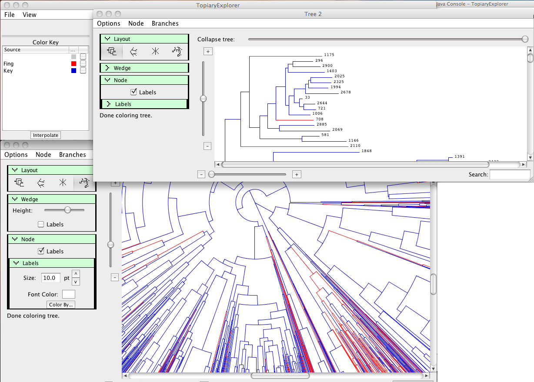Click vertical zoom minus button in background tree window
The width and height of the screenshot is (534, 382).
click(115, 277)
